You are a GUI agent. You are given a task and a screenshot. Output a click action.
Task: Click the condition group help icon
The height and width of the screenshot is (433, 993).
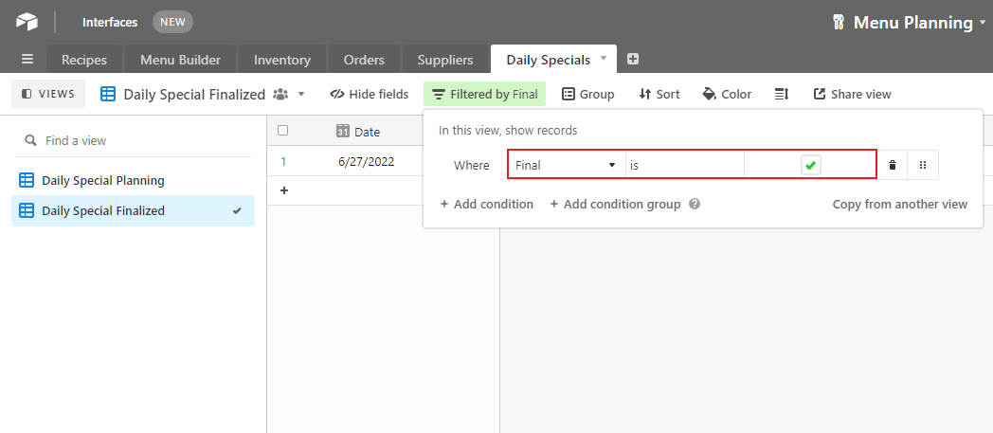[x=695, y=204]
